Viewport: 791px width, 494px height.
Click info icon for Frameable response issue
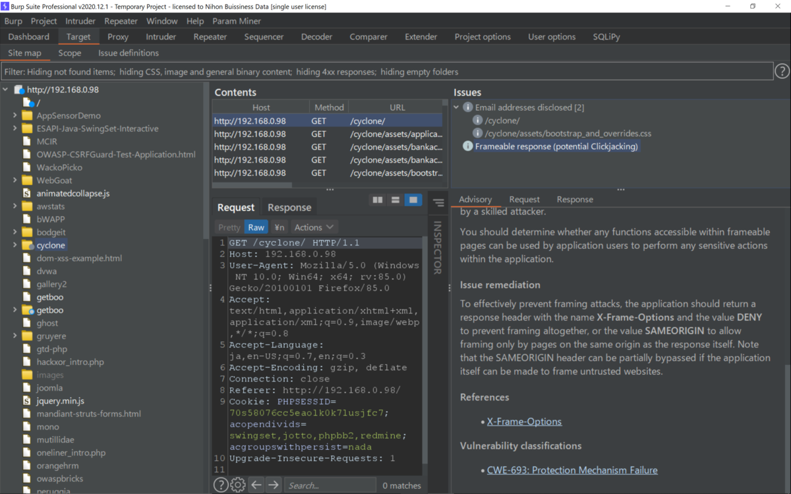pyautogui.click(x=467, y=146)
